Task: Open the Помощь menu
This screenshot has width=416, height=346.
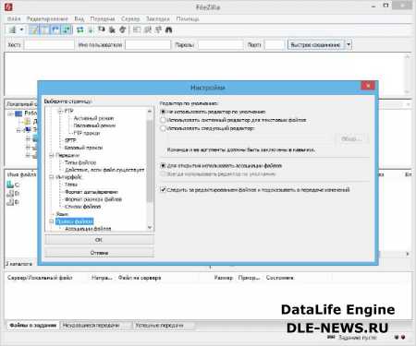Action: (188, 18)
